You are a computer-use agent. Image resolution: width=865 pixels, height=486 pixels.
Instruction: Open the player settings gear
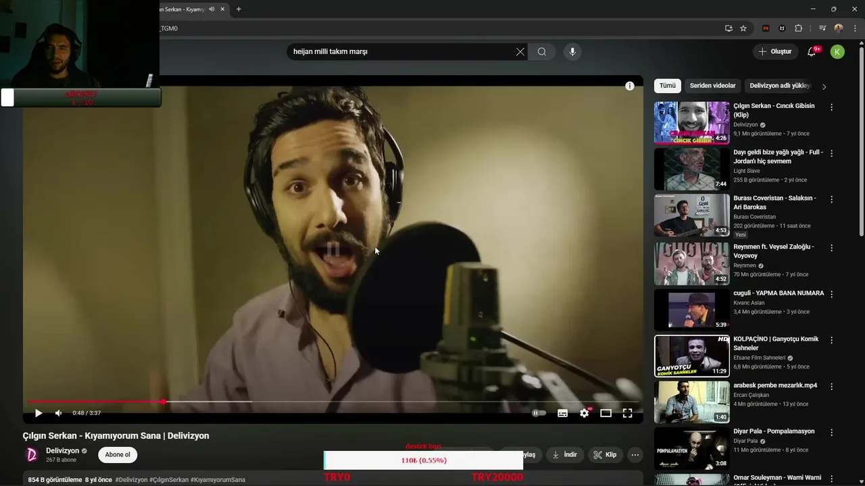[585, 413]
